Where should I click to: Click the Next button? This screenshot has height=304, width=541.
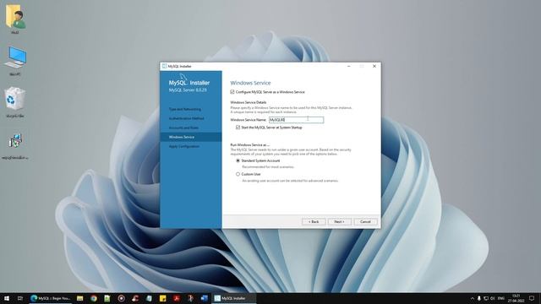point(340,221)
